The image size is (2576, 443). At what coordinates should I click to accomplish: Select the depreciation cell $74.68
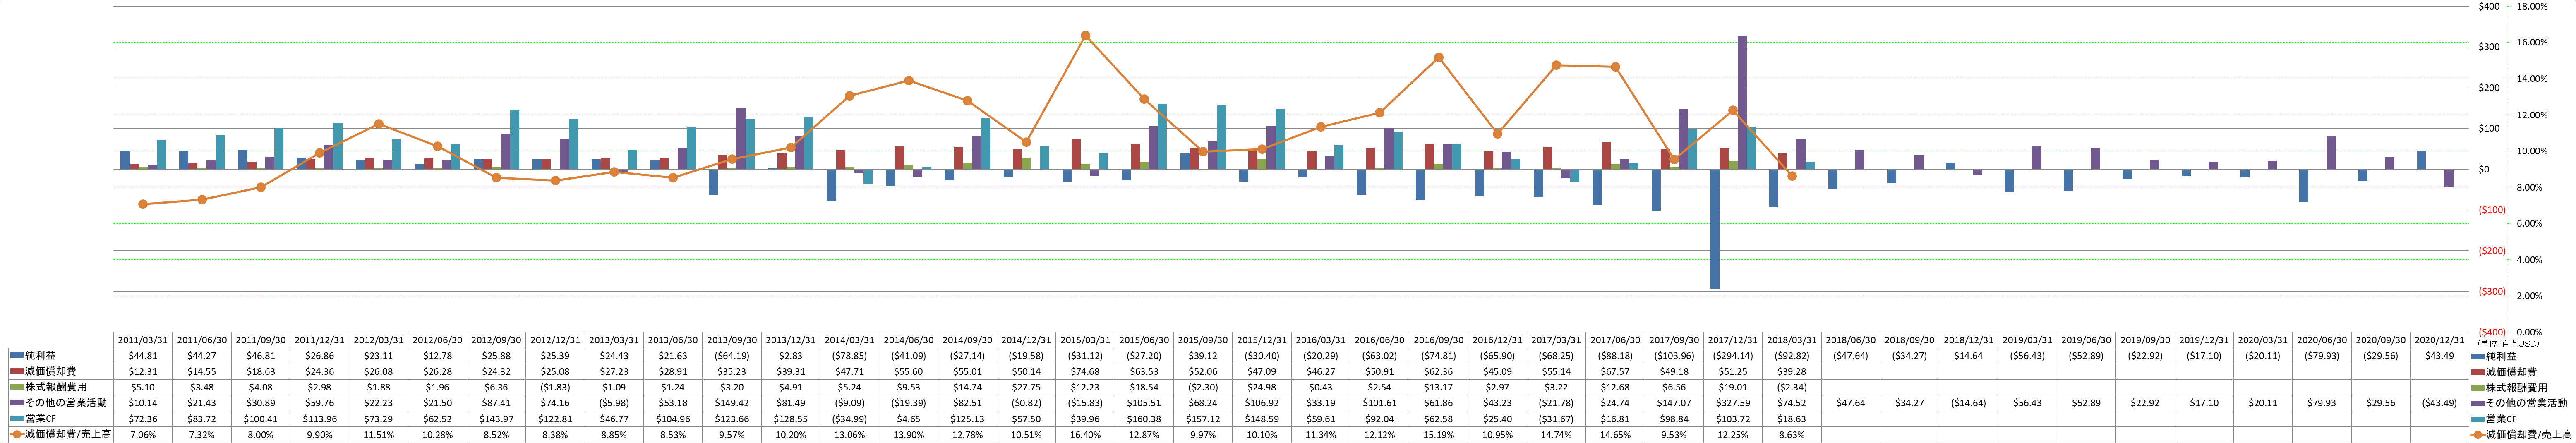coord(1085,371)
